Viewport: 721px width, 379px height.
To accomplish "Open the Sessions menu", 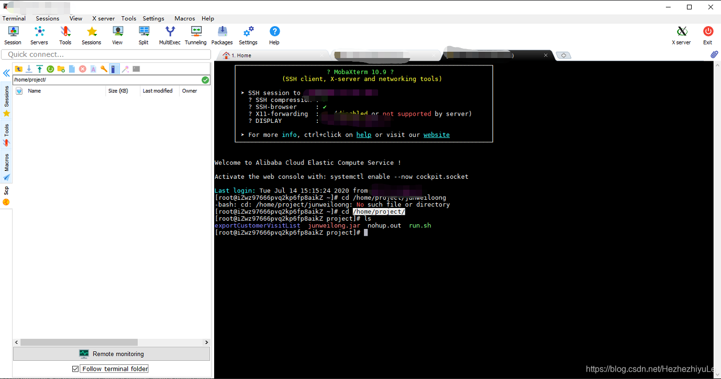I will 48,18.
